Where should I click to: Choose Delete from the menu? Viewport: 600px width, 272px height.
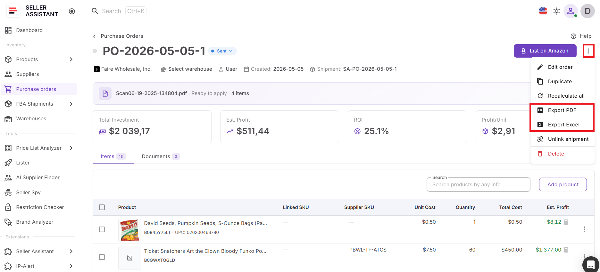[x=562, y=154]
